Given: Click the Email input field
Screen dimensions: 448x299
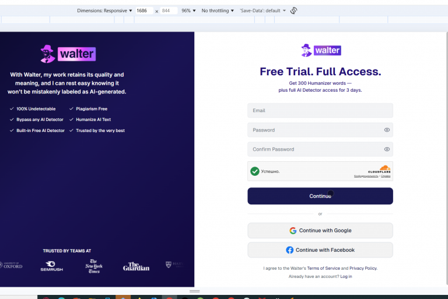Looking at the screenshot, I should [x=320, y=110].
